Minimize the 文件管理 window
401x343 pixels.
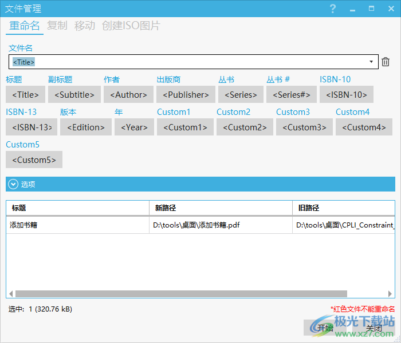point(352,9)
